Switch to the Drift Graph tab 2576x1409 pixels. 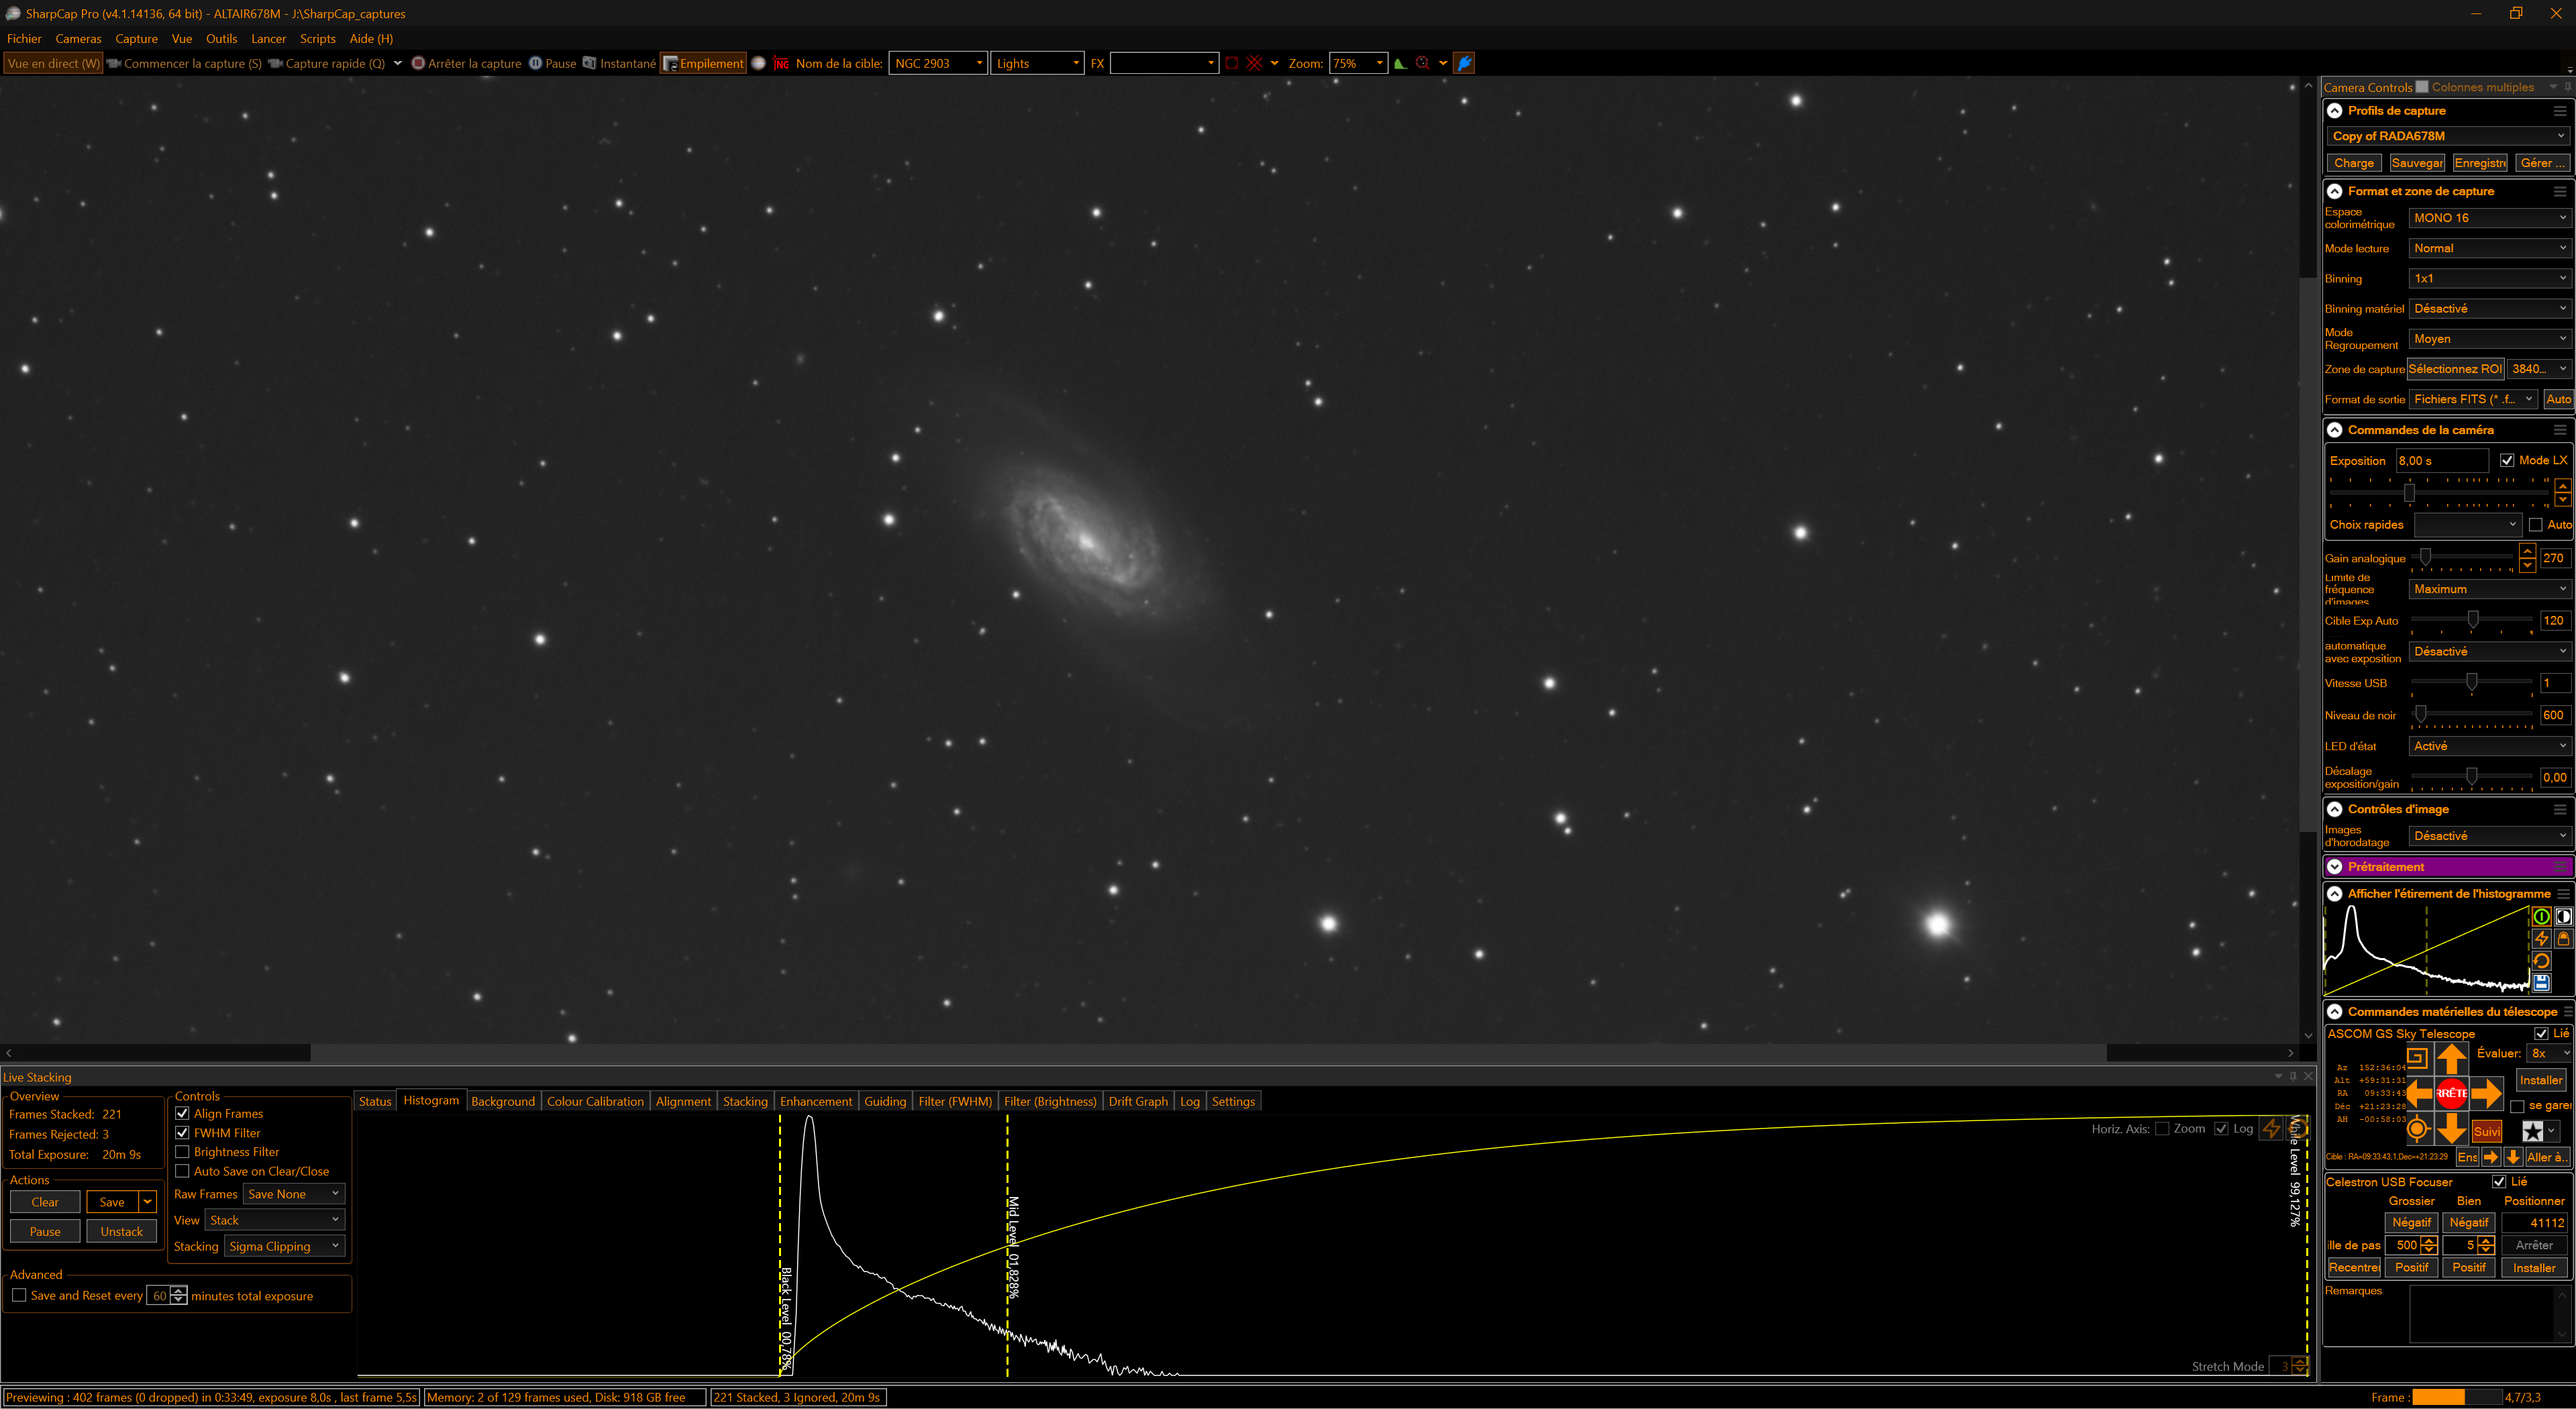pyautogui.click(x=1137, y=1101)
